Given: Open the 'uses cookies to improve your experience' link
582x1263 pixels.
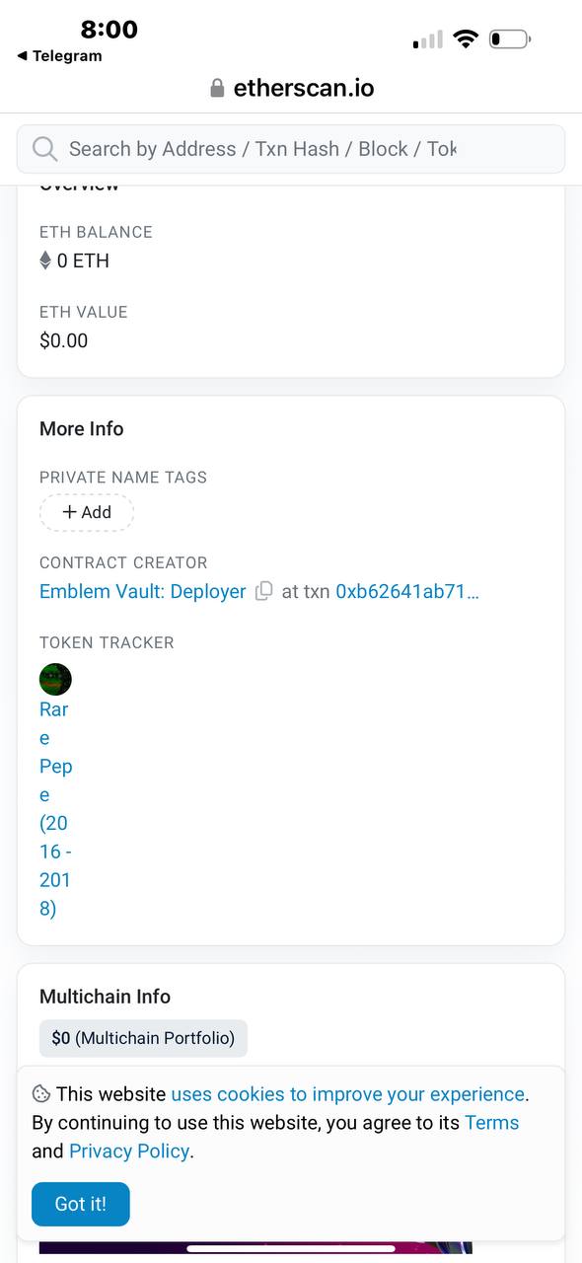Looking at the screenshot, I should click(348, 1094).
